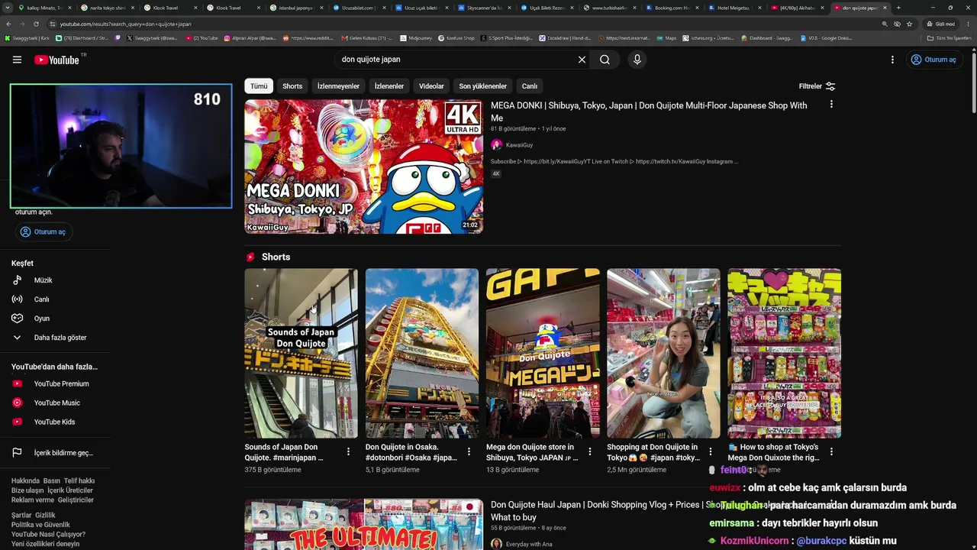Sign in using the sidebar Oturum aç button
The width and height of the screenshot is (977, 550).
(44, 231)
